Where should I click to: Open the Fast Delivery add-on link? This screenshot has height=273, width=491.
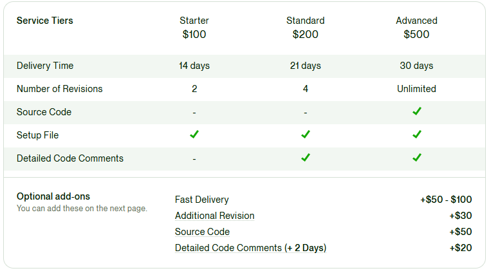201,200
